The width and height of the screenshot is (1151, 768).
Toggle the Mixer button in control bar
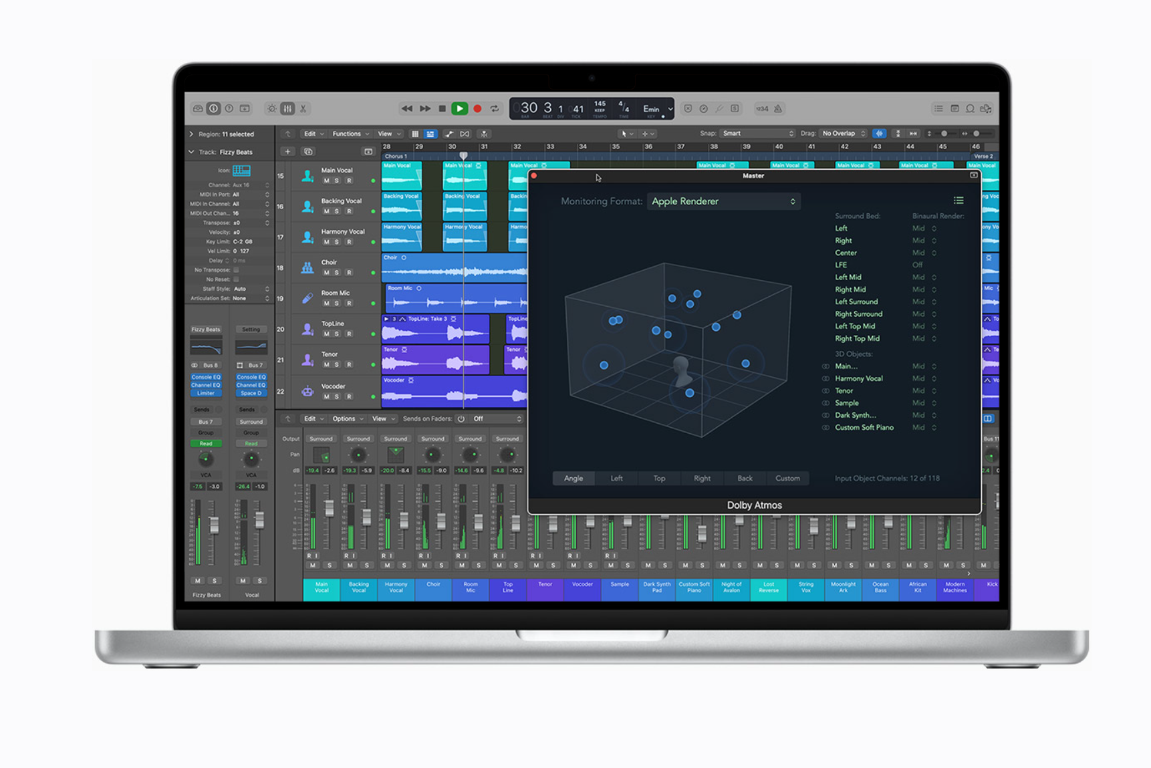tap(287, 108)
